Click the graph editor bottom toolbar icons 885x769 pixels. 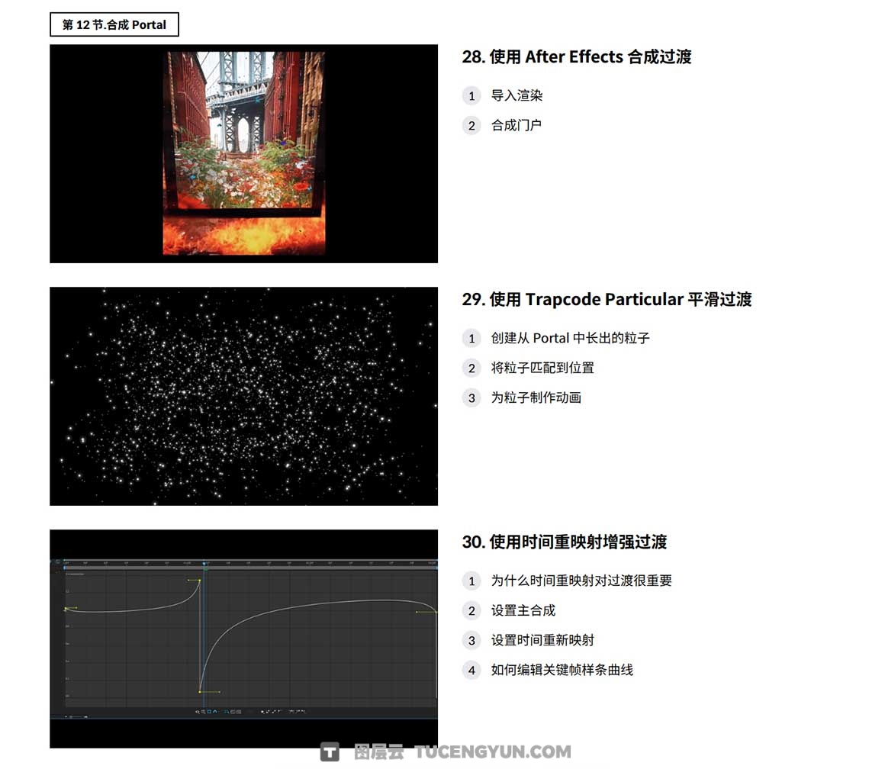click(x=250, y=712)
